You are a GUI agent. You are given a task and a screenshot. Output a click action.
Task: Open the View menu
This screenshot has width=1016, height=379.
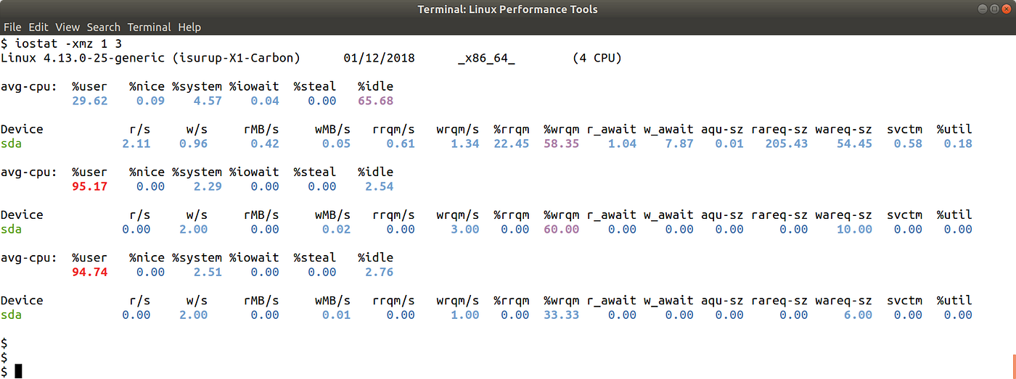click(x=67, y=27)
